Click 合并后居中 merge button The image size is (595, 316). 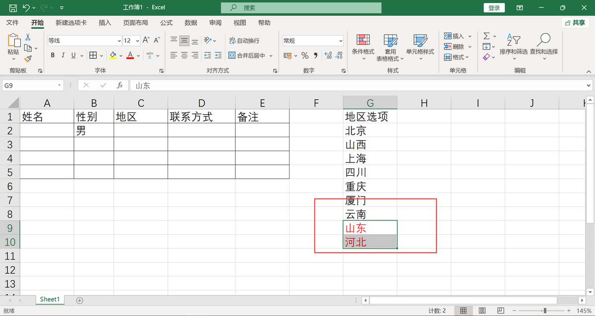point(247,55)
